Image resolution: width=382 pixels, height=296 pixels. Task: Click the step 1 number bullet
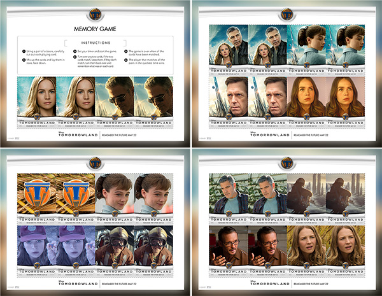click(x=24, y=52)
